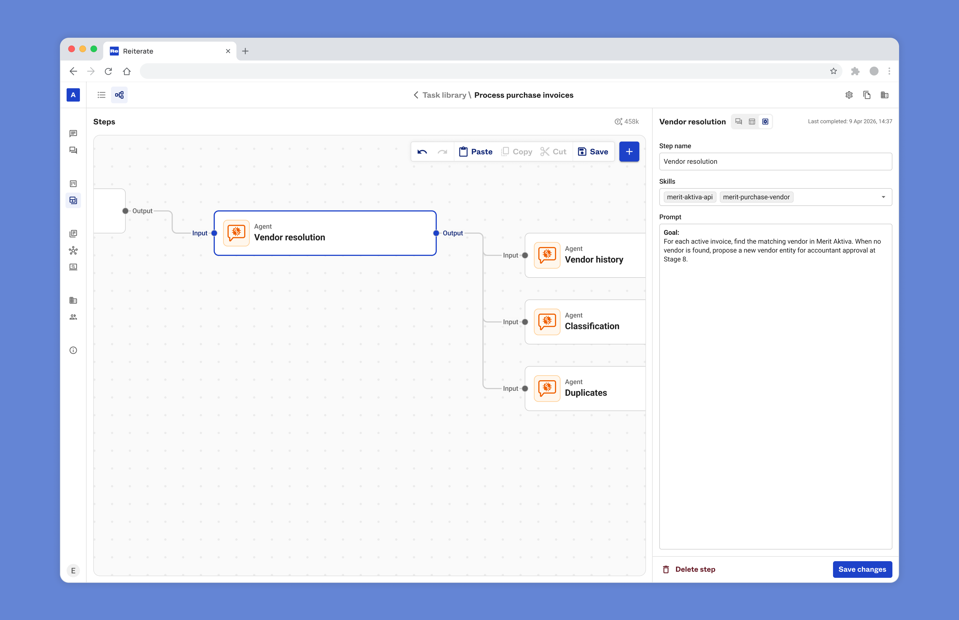Reload the browser page

pos(108,71)
